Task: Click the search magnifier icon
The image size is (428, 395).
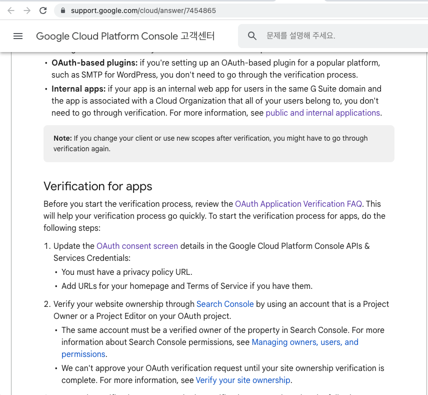Action: click(x=252, y=36)
